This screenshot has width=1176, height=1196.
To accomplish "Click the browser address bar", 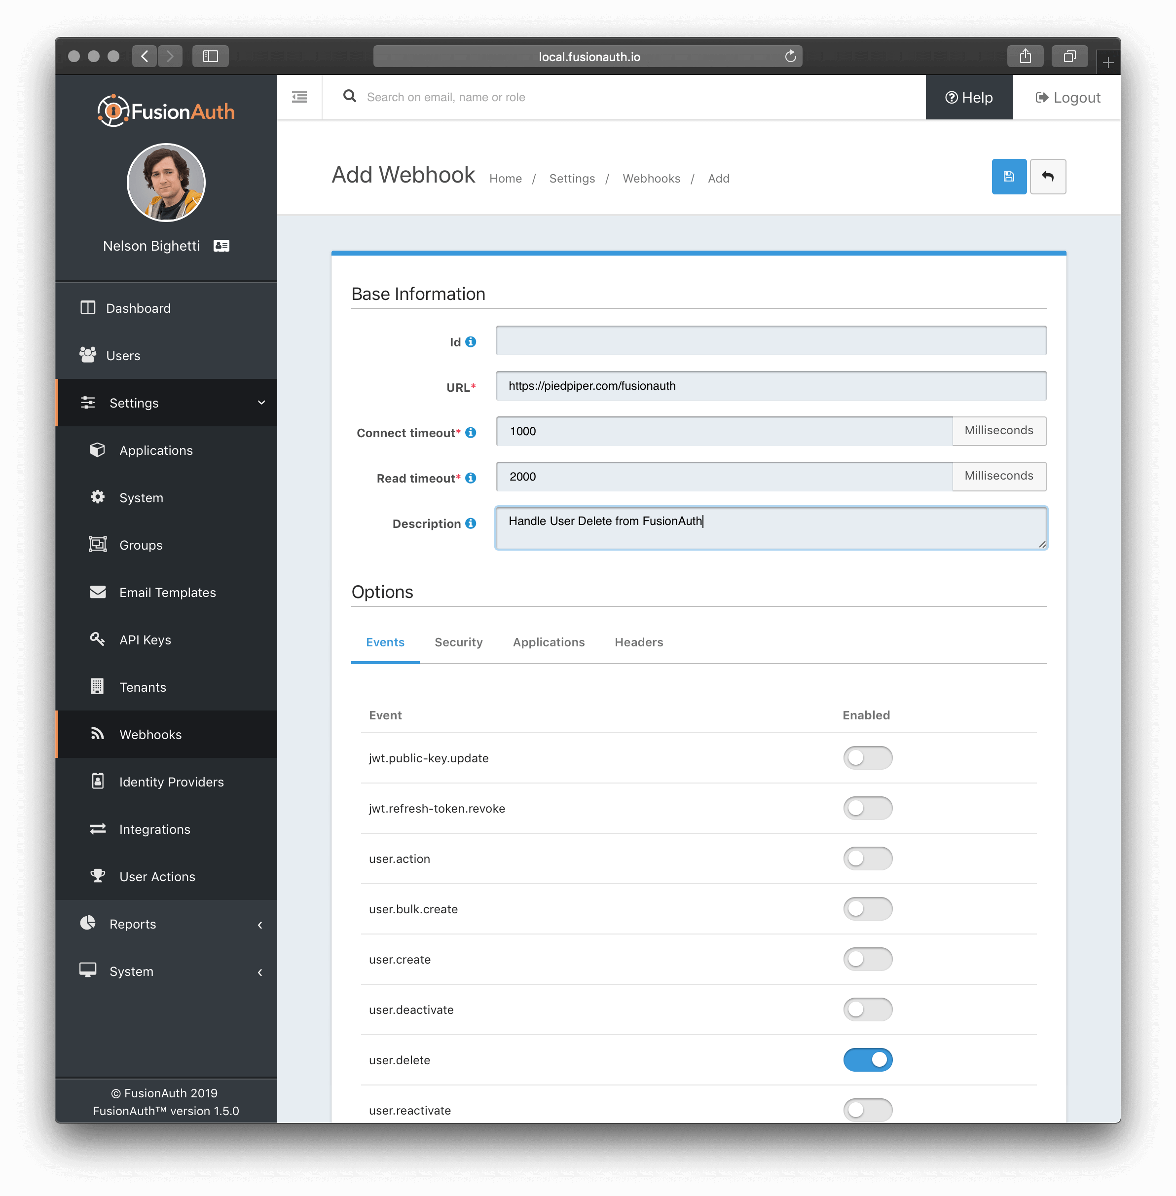I will [x=588, y=57].
